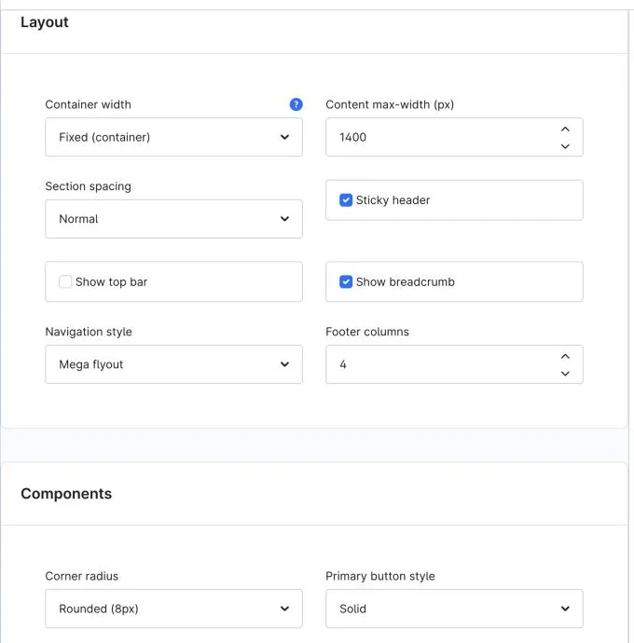
Task: Click the Footer columns label
Action: point(367,332)
